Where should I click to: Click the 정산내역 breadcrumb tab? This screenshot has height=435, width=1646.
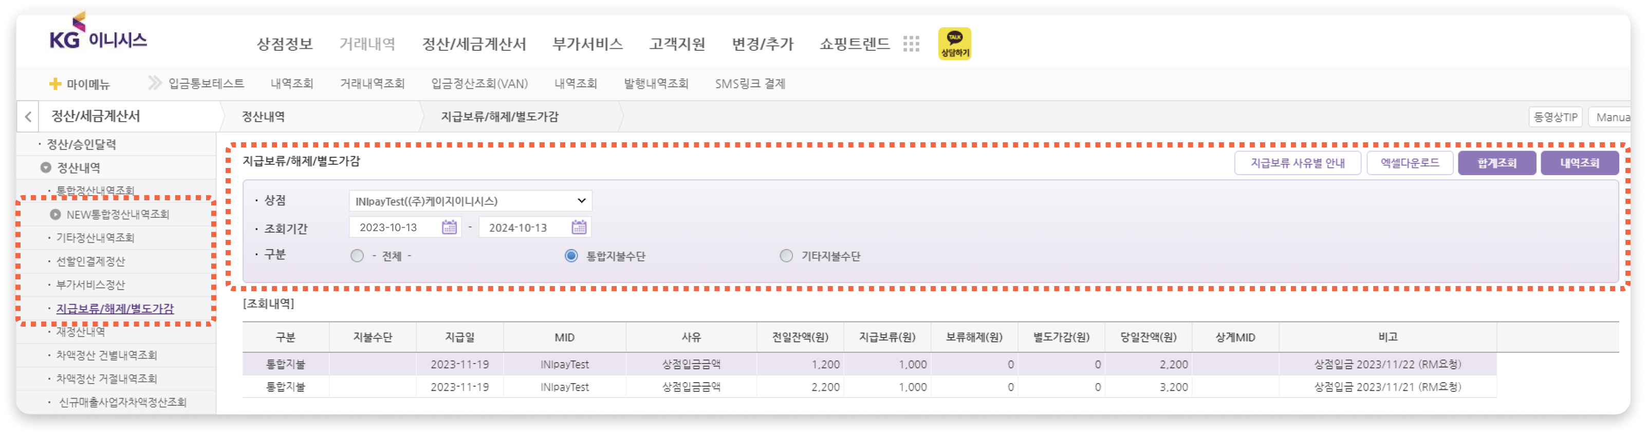(263, 117)
